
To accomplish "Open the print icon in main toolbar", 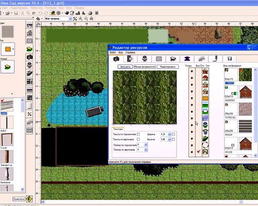I will [90, 13].
